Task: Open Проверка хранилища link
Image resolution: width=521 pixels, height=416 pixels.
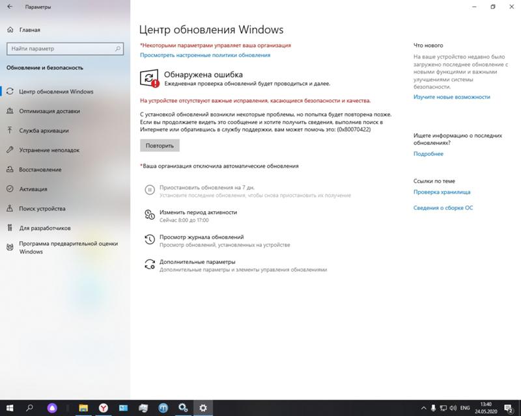Action: pyautogui.click(x=442, y=192)
